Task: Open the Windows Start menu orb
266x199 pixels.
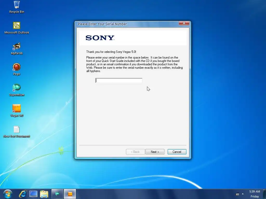Action: click(x=8, y=194)
